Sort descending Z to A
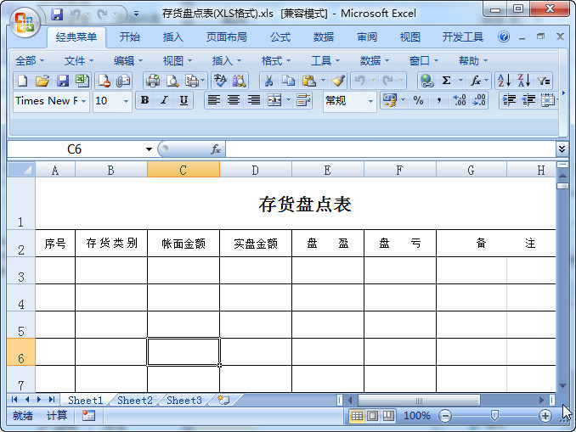 click(x=524, y=81)
